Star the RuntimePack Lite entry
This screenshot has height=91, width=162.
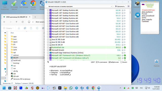[123, 48]
